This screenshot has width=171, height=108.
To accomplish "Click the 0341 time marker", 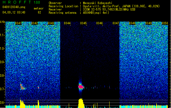I will pos(18,23).
